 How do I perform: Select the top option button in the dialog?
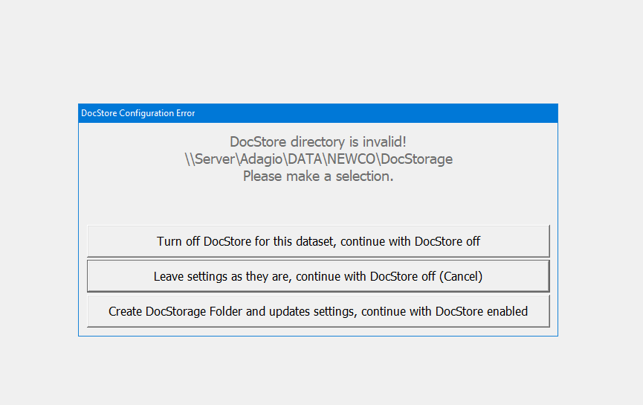318,241
